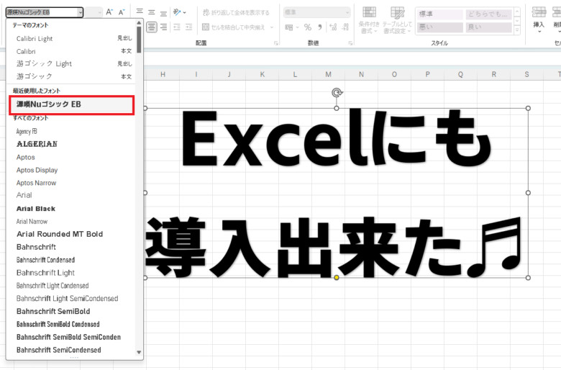561x370 pixels.
Task: Open the font name dropdown arrow
Action: click(80, 12)
